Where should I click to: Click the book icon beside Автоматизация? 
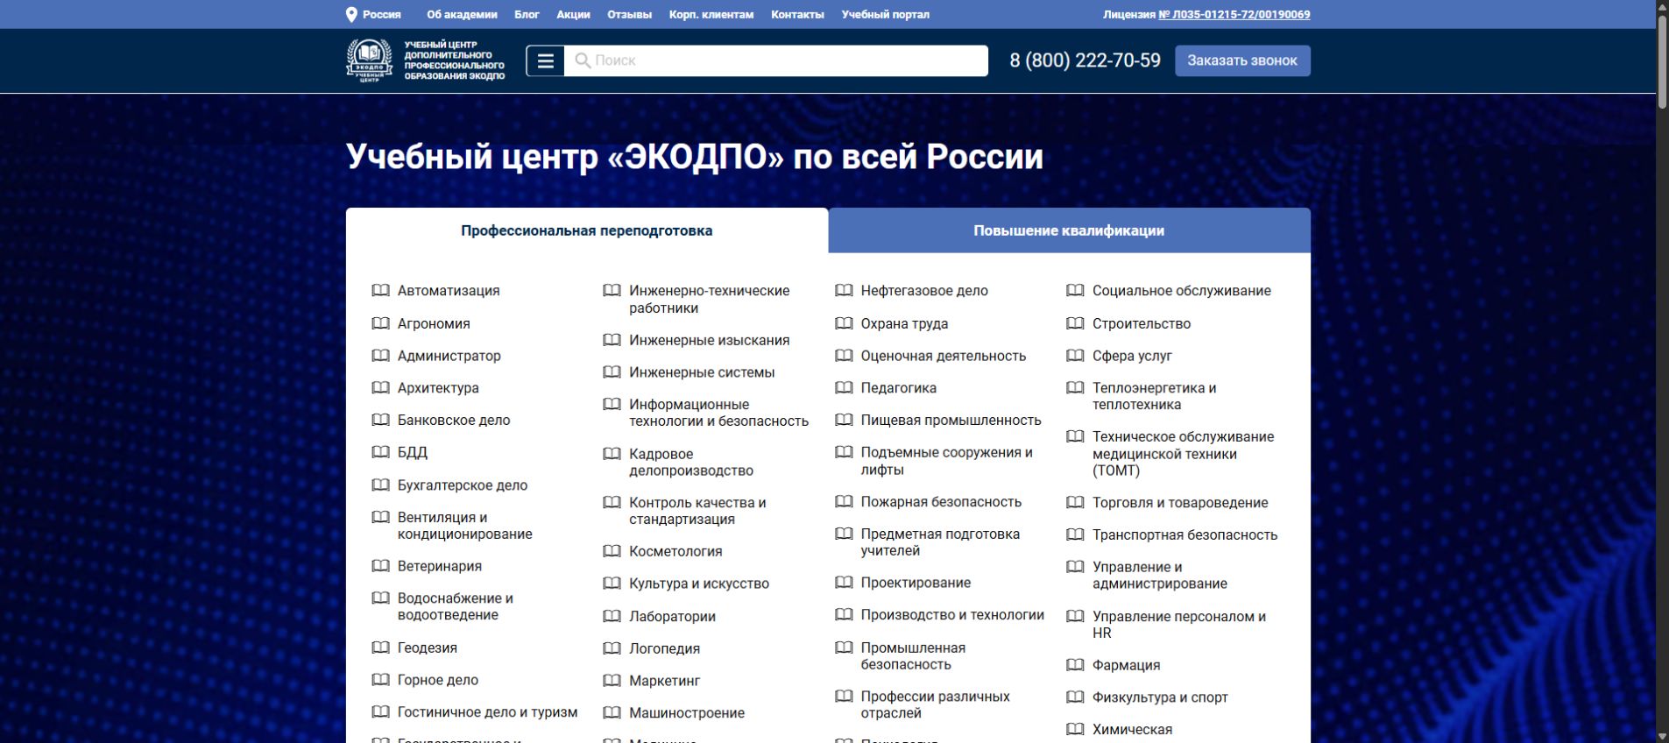pos(380,290)
